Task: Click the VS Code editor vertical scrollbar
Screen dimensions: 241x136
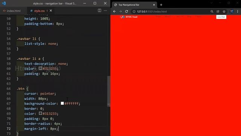Action: [109, 91]
